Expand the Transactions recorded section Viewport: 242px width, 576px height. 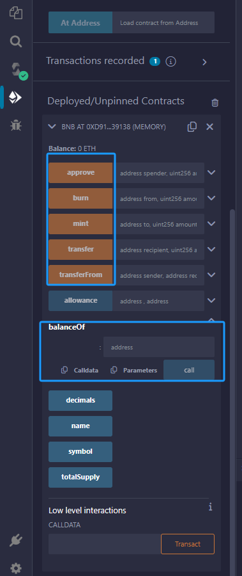point(204,62)
